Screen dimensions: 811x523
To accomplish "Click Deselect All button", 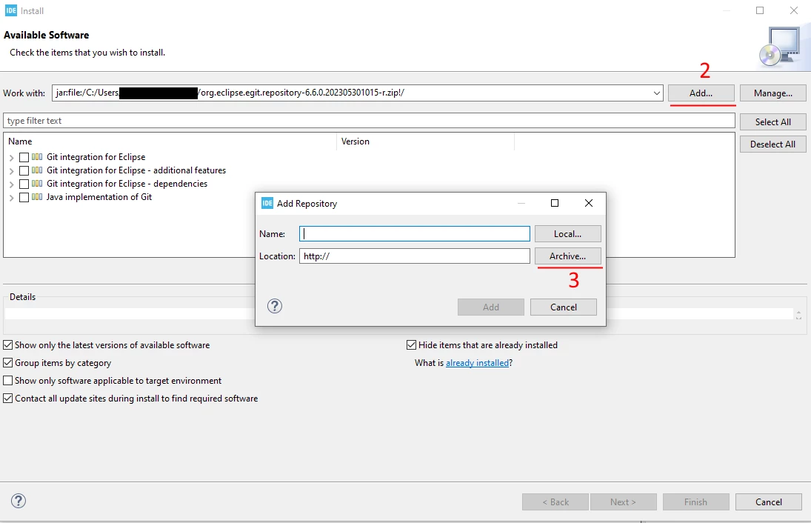I will [772, 144].
